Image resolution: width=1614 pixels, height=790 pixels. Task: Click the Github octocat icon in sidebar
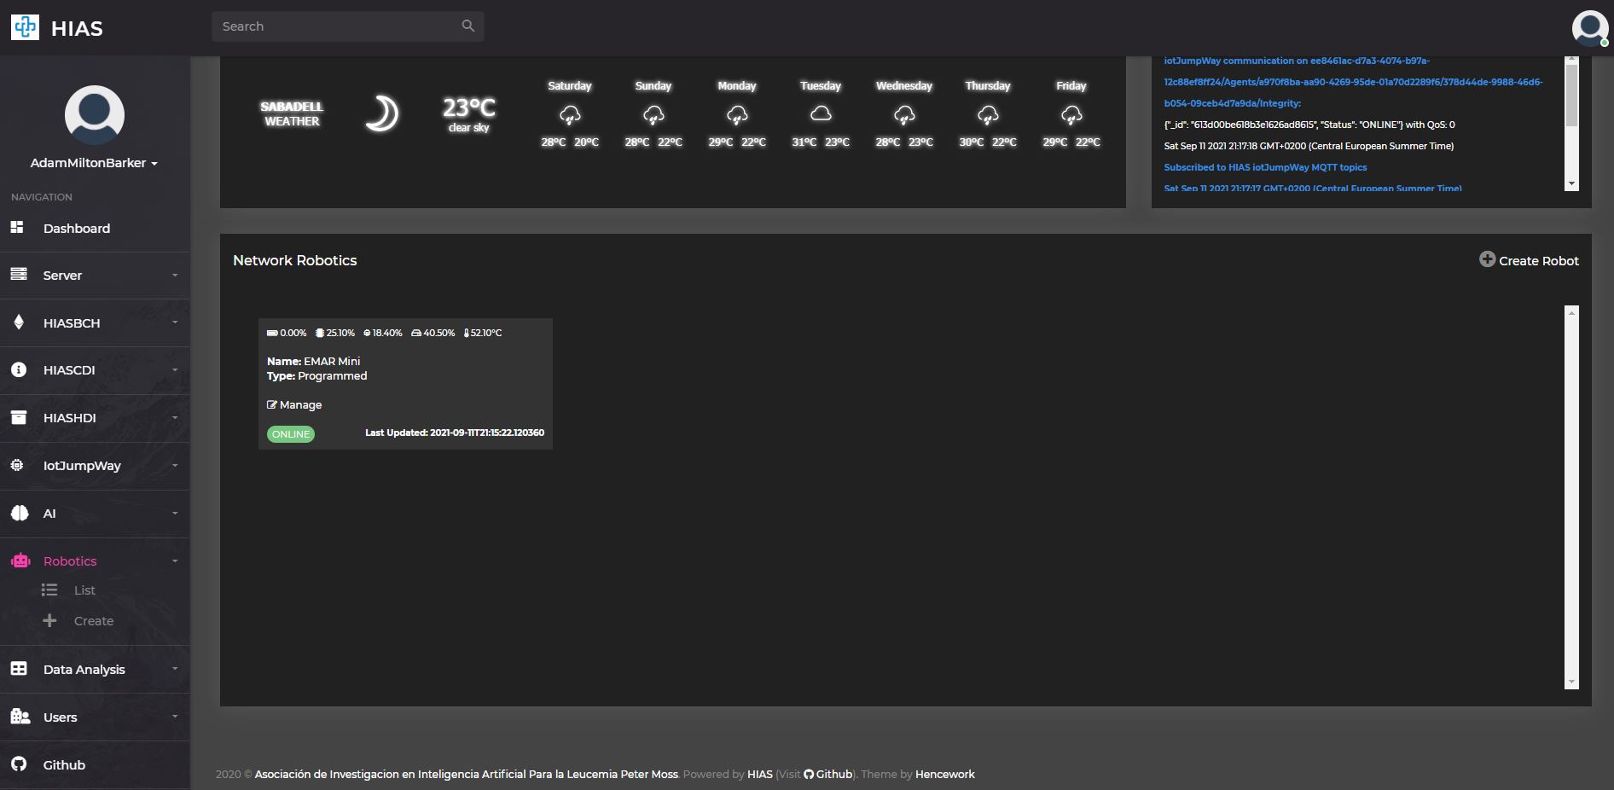click(x=19, y=764)
